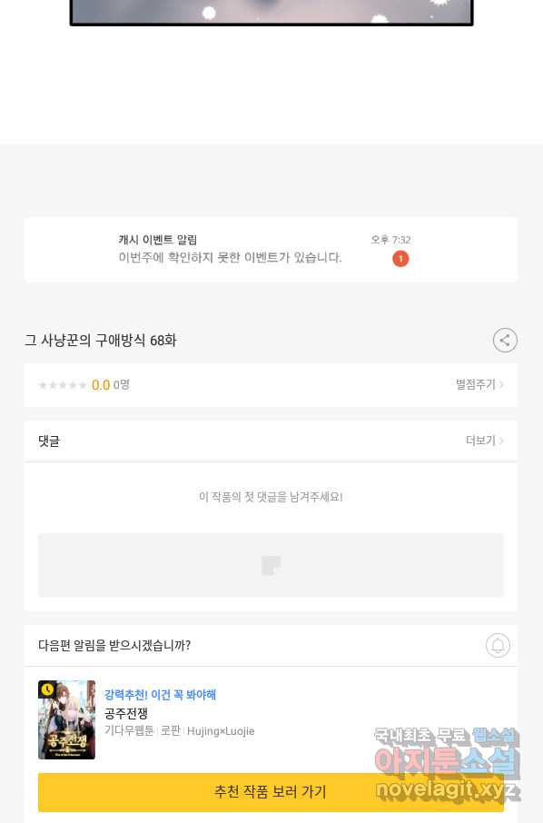Click the gray star rating icons
The image size is (543, 823).
coord(63,385)
